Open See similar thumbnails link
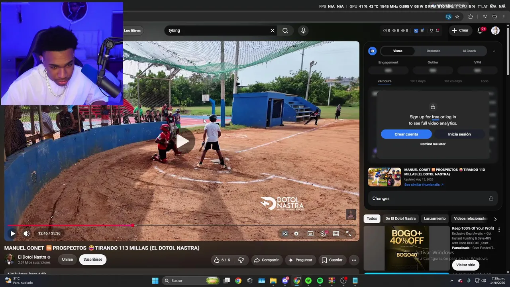The width and height of the screenshot is (510, 287). (x=424, y=185)
